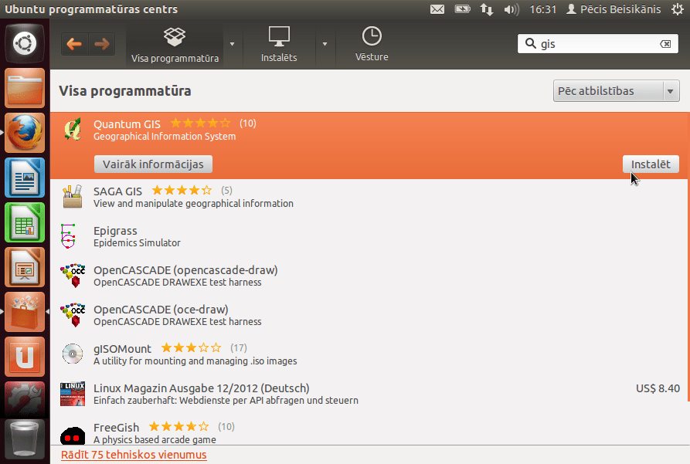Open the Pēc atbilstības sort dropdown

click(x=616, y=91)
